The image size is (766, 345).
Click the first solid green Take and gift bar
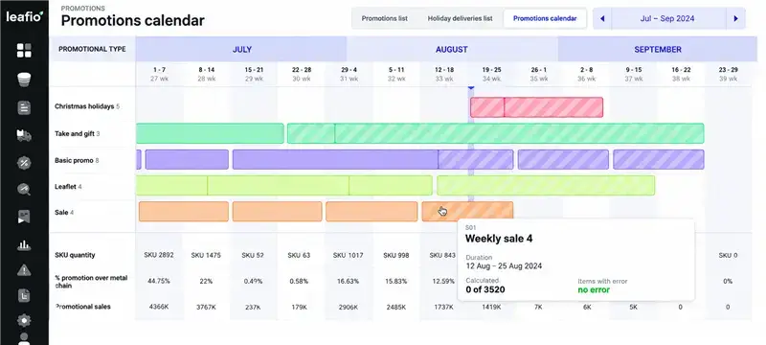(x=210, y=133)
